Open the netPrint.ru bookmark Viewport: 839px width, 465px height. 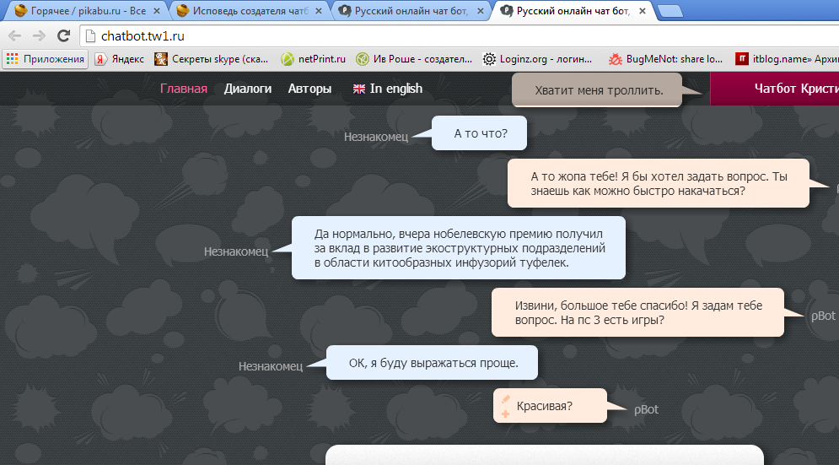tap(314, 59)
